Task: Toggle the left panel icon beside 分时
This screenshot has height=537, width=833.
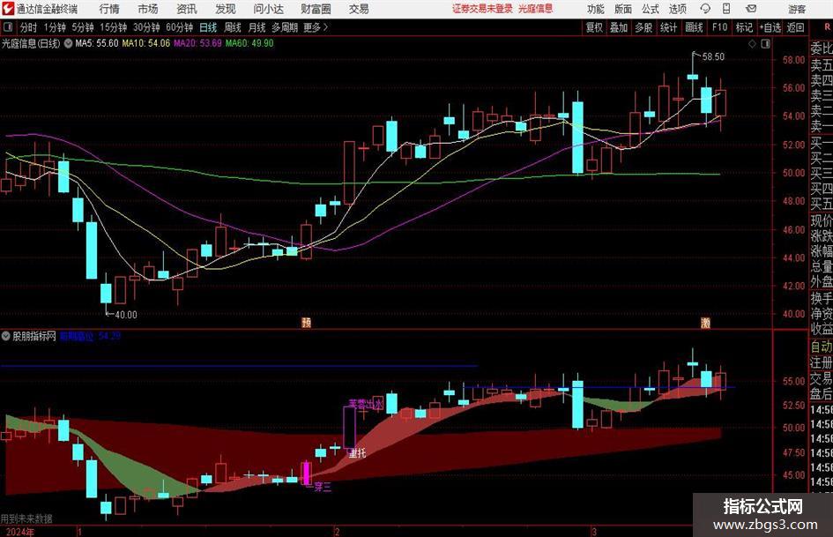Action: point(8,27)
